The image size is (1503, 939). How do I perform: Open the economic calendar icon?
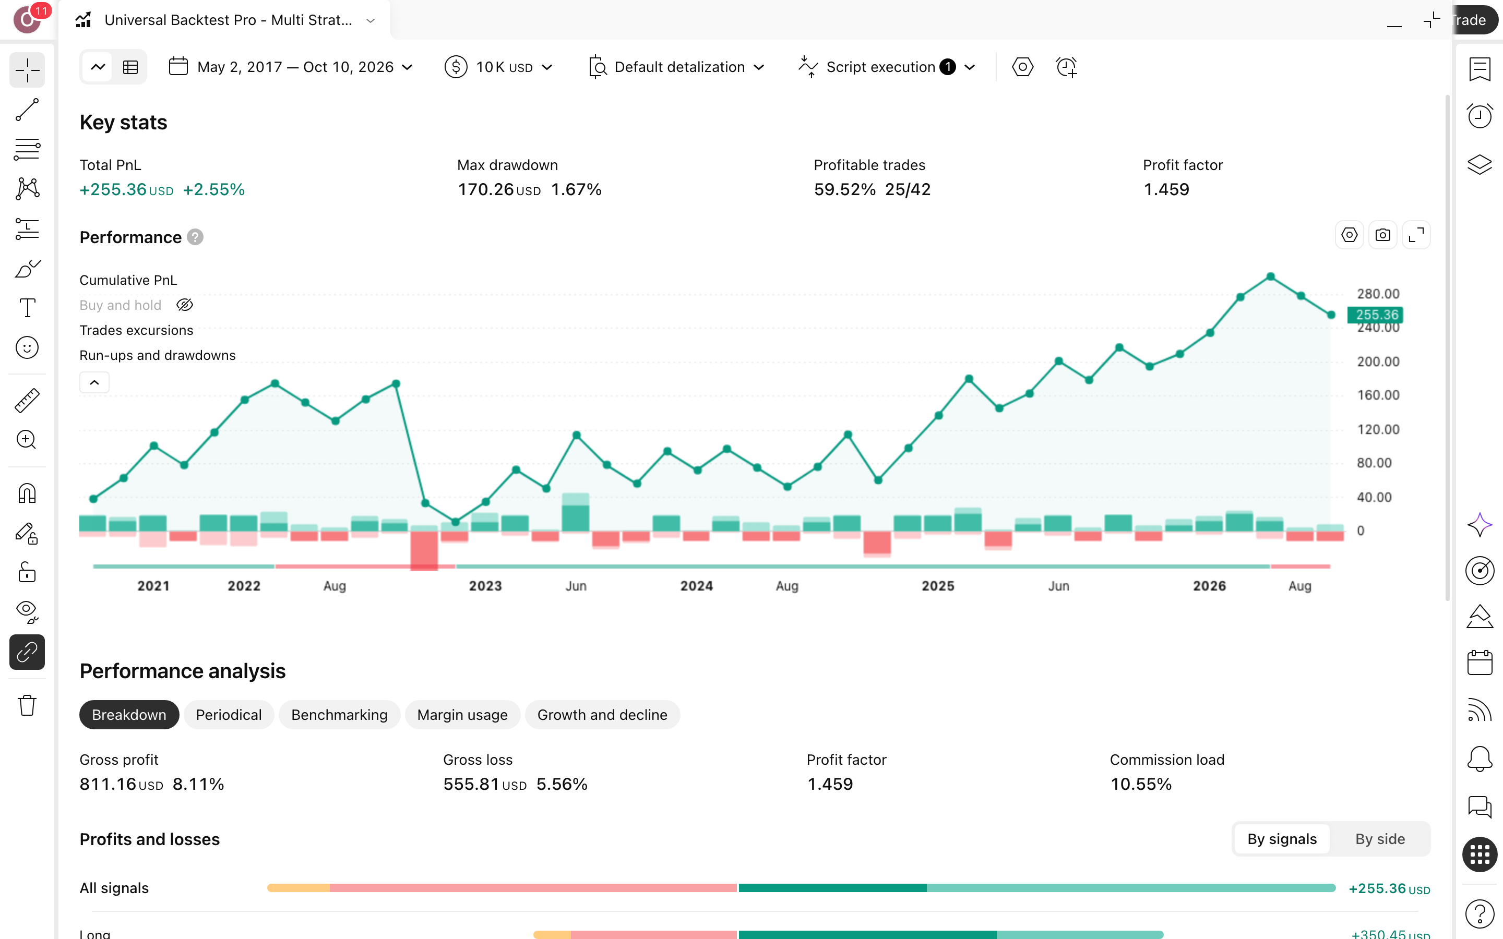click(1480, 662)
